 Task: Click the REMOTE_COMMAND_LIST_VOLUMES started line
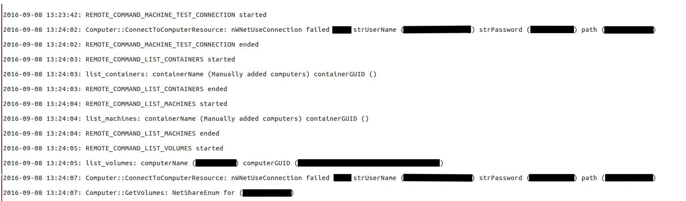pyautogui.click(x=113, y=148)
